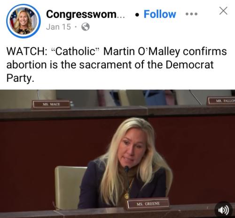
Task: Click the MS. GREENE nameplate in the video
Action: click(148, 204)
